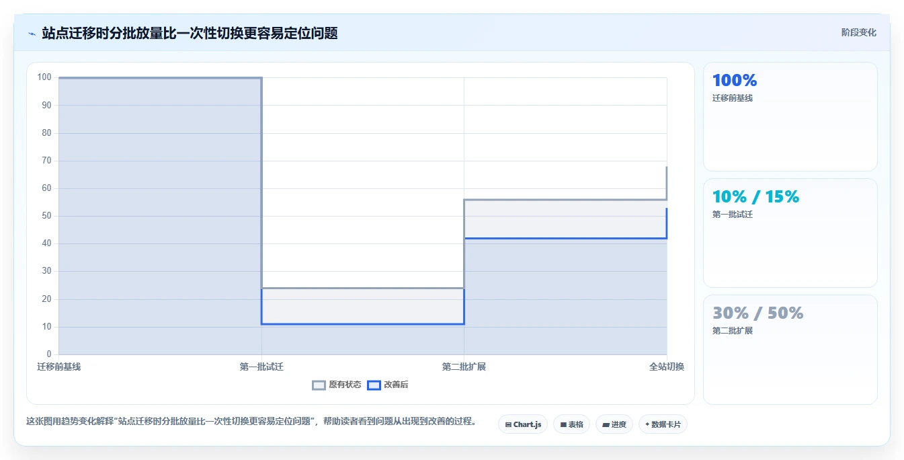The image size is (904, 460).
Task: Click the 第一批试迁 x-axis label
Action: 261,367
